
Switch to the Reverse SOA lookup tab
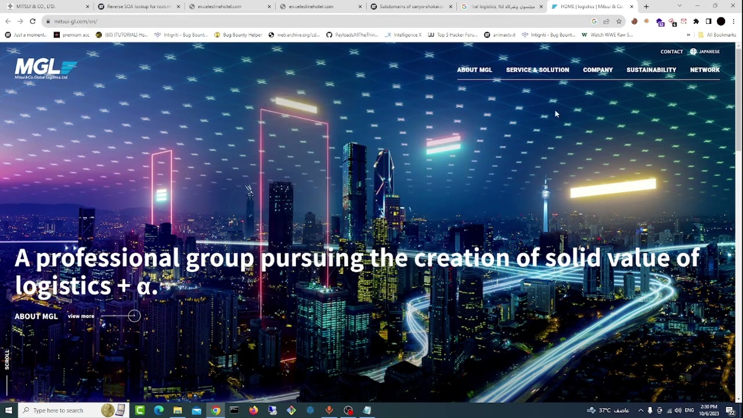click(x=139, y=6)
